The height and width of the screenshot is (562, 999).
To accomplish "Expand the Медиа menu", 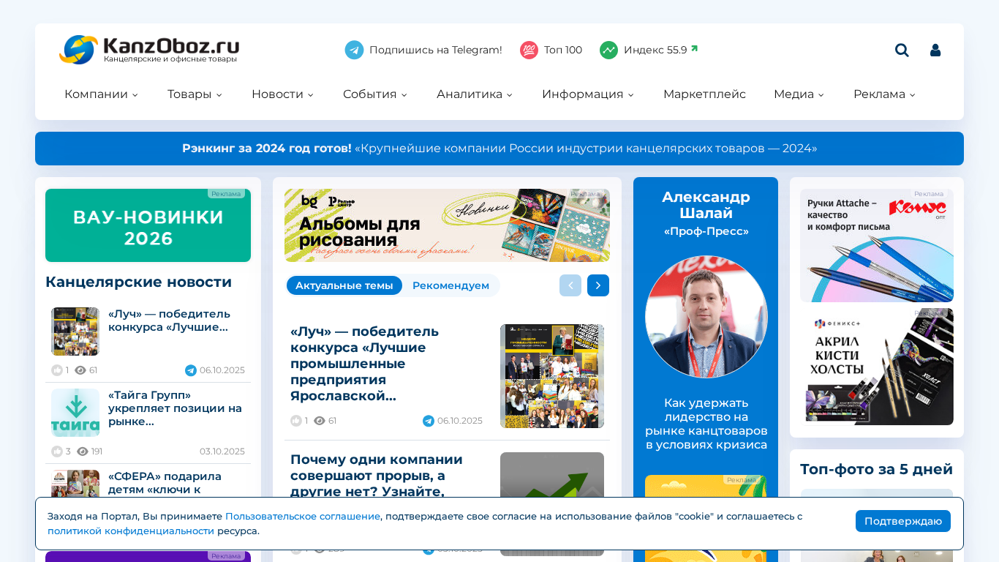I will pyautogui.click(x=799, y=94).
